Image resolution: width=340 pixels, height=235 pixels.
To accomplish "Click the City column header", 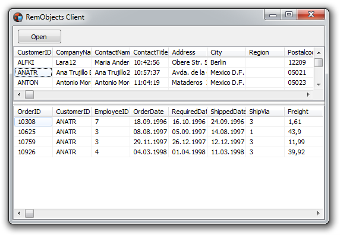I will coord(226,52).
